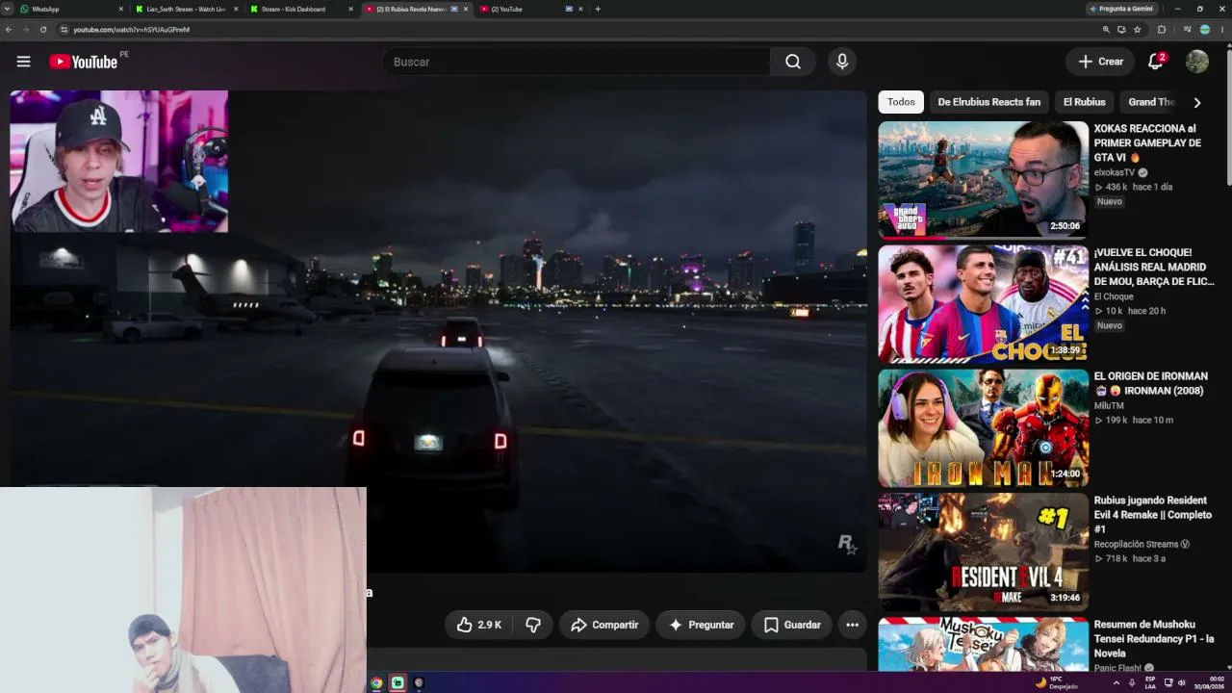Open the XOKAS REACCIONA video title
Image resolution: width=1232 pixels, height=693 pixels.
click(x=1147, y=142)
